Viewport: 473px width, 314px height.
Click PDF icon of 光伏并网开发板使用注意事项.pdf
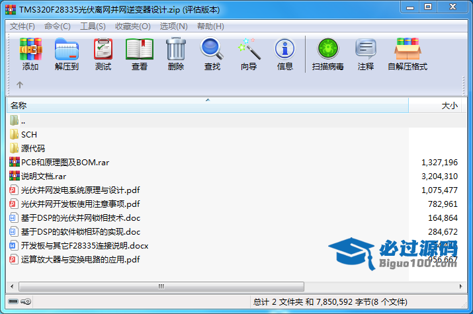tap(13, 204)
